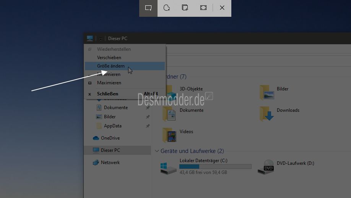Screen dimensions: 351x198
Task: Choose Verschieben from the system menu
Action: tap(125, 58)
